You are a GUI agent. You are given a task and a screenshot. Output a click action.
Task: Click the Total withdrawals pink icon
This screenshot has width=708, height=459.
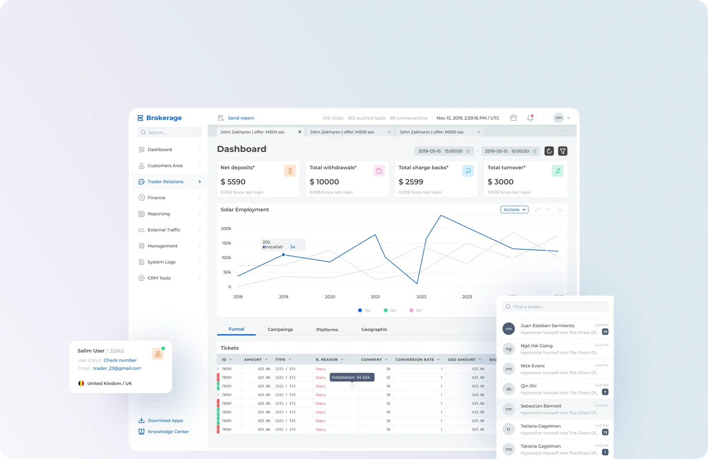click(379, 171)
